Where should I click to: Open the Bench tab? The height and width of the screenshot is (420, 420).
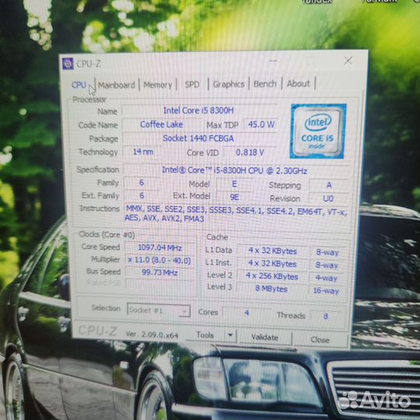click(265, 84)
